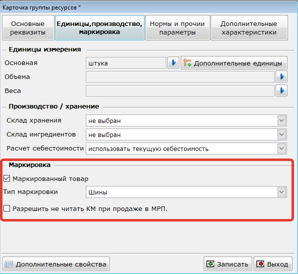Click the green arrow icon on Записать
Image resolution: width=298 pixels, height=274 pixels.
click(x=210, y=264)
